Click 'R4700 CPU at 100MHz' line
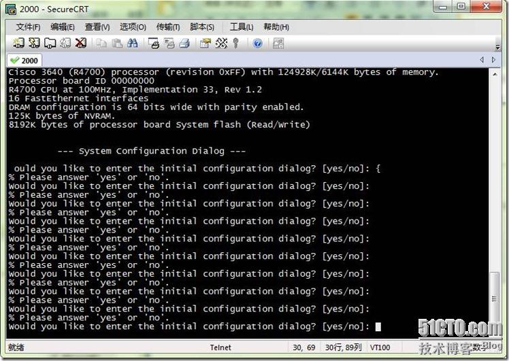The height and width of the screenshot is (361, 509). point(135,90)
